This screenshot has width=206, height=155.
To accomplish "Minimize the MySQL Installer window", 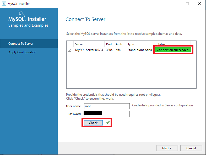I will point(176,4).
